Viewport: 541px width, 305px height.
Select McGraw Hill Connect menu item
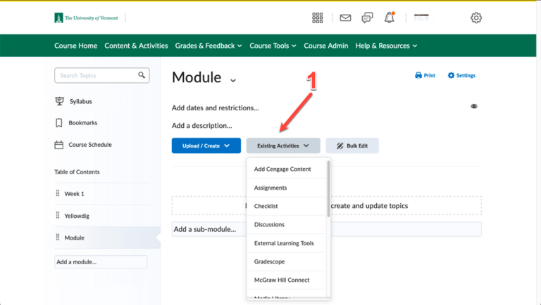[287, 280]
